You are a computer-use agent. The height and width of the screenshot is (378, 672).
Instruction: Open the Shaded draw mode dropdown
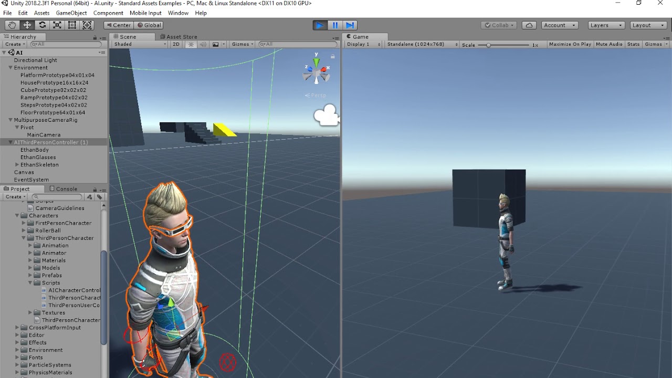(138, 44)
